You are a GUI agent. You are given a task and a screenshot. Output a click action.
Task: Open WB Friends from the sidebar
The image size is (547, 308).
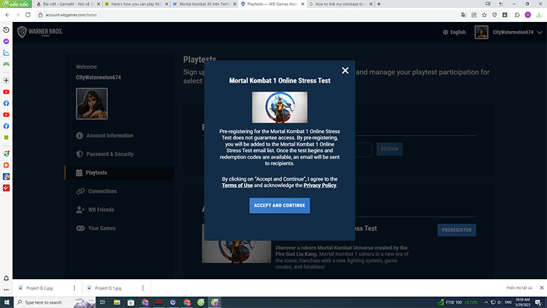(101, 209)
